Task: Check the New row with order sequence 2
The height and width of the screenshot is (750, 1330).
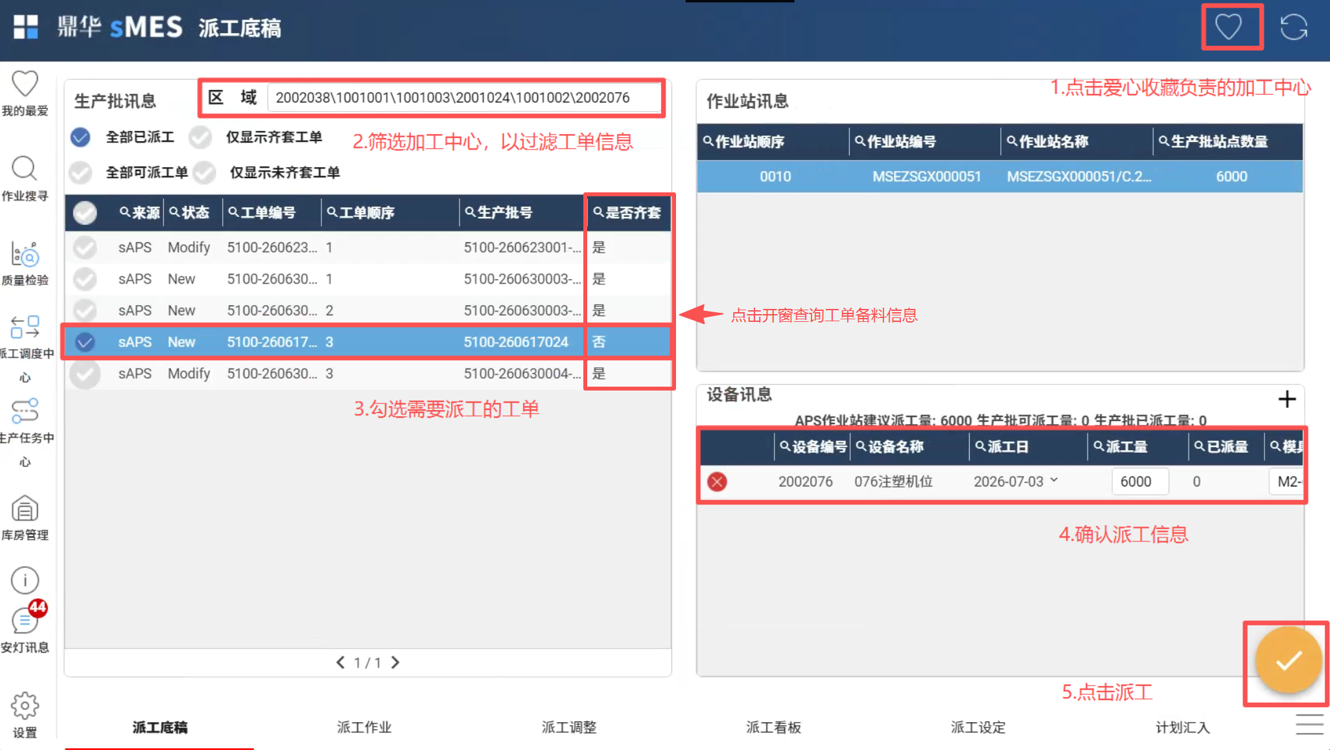Action: click(85, 310)
